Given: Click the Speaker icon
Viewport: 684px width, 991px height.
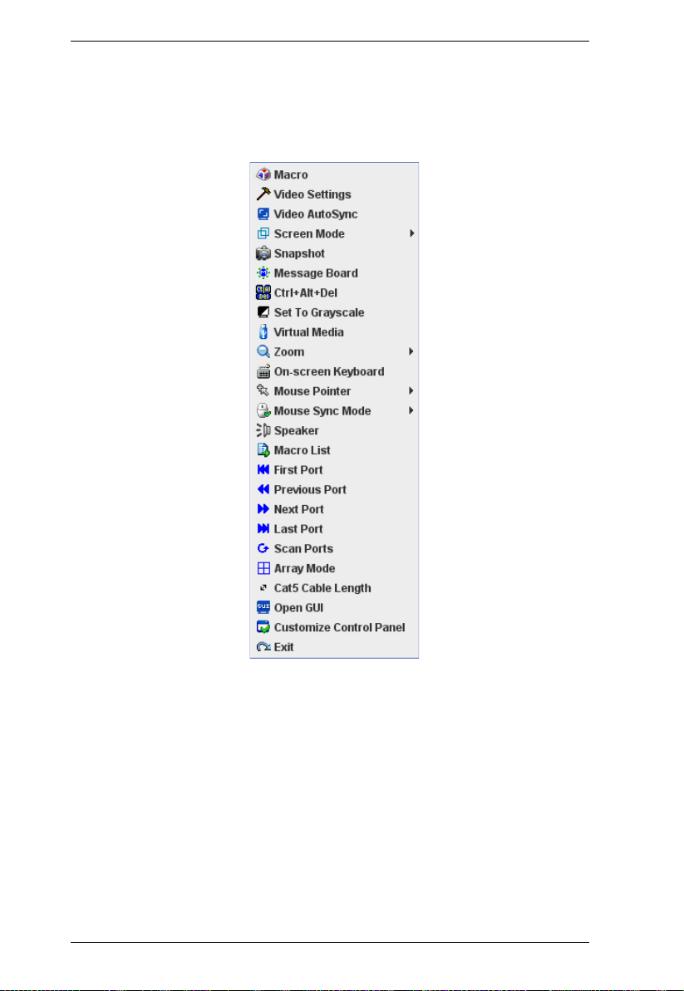Looking at the screenshot, I should pos(263,430).
